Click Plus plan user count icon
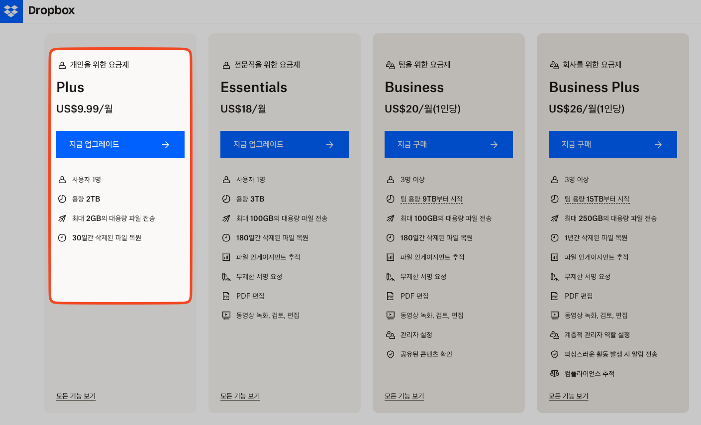 point(62,180)
